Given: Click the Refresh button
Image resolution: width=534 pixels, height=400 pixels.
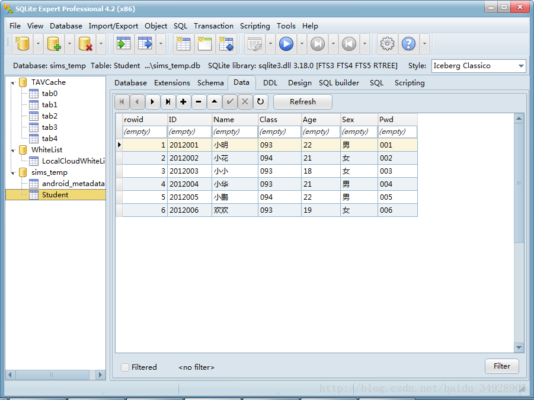Looking at the screenshot, I should pos(302,102).
